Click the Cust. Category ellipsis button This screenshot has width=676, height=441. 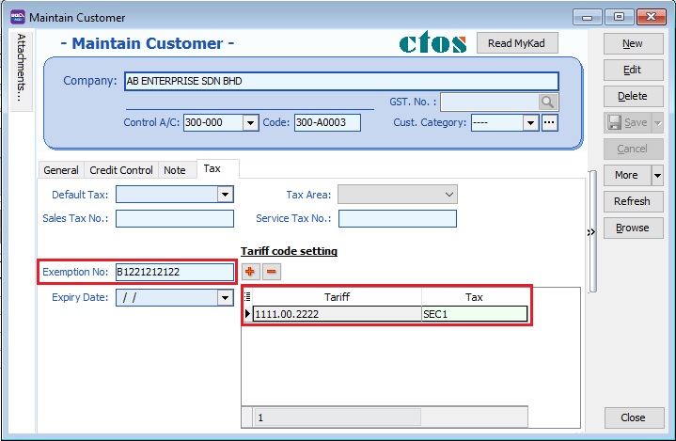[550, 123]
